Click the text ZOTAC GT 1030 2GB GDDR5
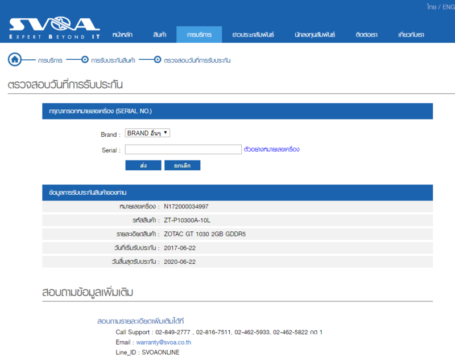This screenshot has height=360, width=455. coord(205,234)
